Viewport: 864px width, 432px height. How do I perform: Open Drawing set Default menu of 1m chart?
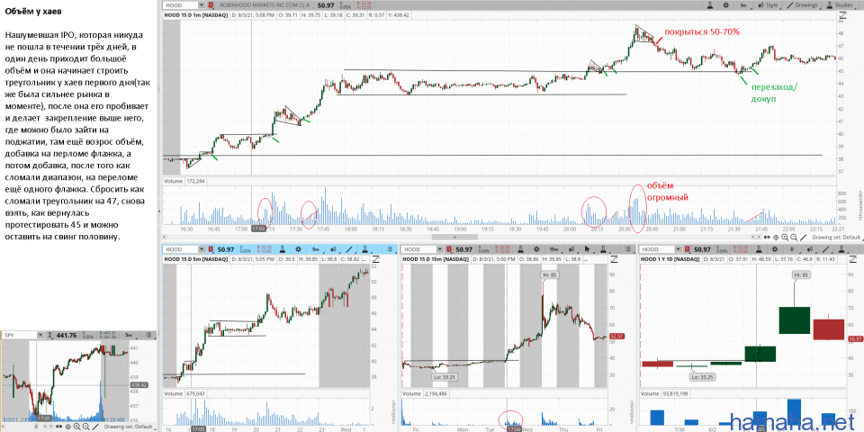[836, 238]
